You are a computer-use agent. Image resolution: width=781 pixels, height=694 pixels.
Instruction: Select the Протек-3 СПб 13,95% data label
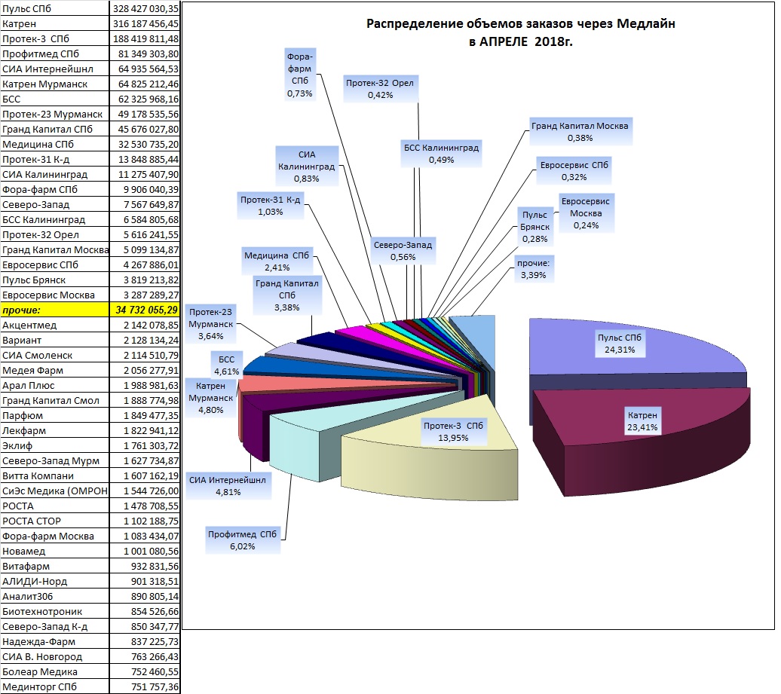click(x=453, y=432)
